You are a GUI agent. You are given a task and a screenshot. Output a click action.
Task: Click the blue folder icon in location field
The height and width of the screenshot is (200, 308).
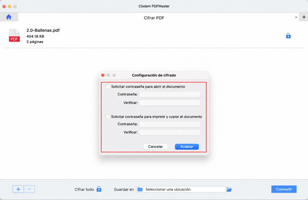(x=140, y=189)
